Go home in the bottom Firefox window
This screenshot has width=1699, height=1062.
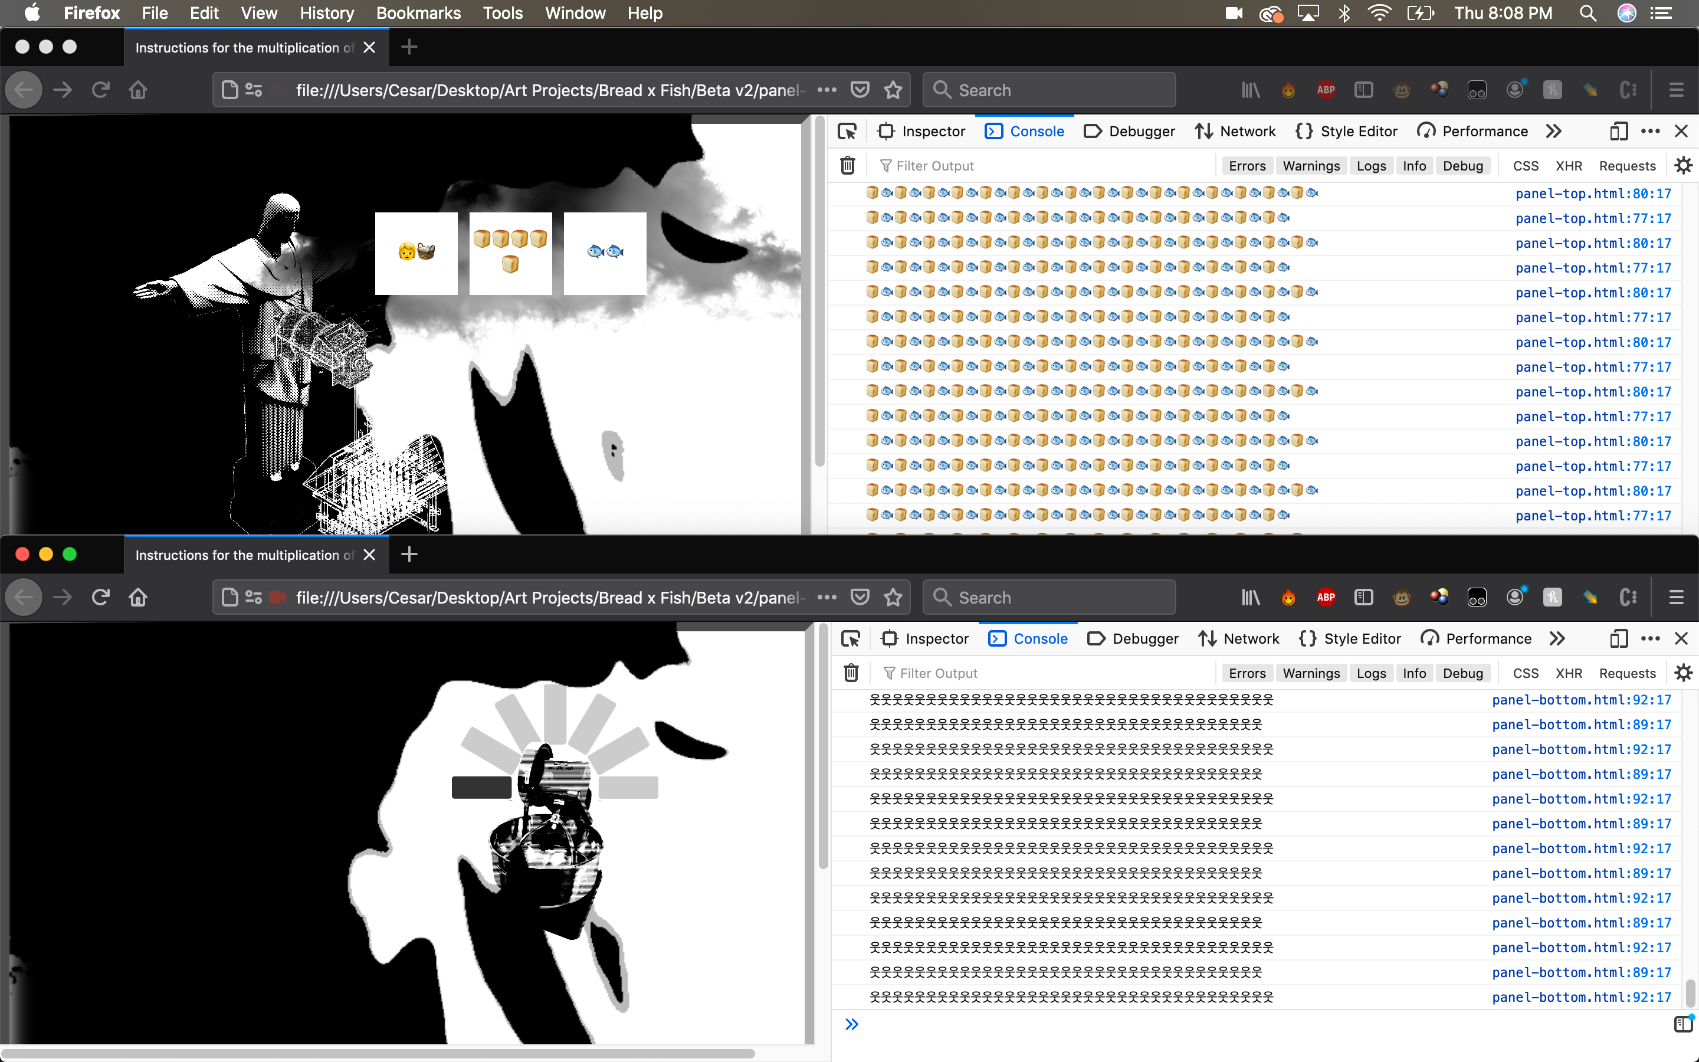click(138, 597)
